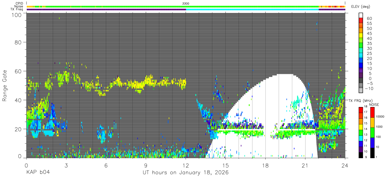Click elevation colorbar label 60
Image resolution: width=388 pixels, height=179 pixels.
point(369,19)
